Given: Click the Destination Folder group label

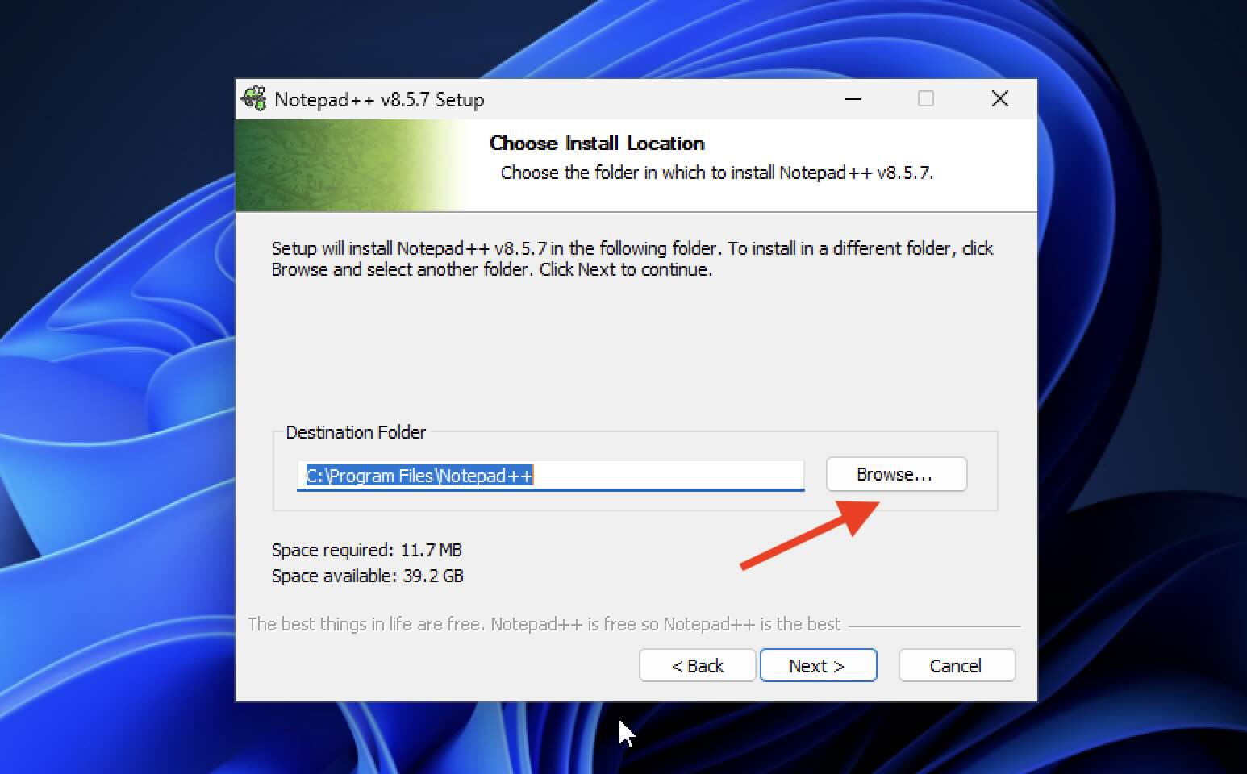Looking at the screenshot, I should point(356,432).
